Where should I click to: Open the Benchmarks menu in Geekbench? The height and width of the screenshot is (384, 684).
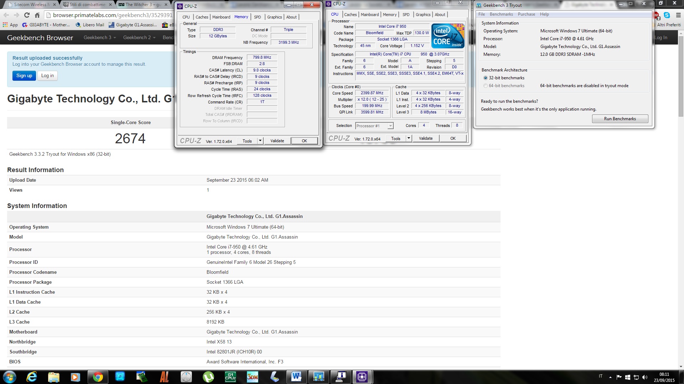click(501, 14)
